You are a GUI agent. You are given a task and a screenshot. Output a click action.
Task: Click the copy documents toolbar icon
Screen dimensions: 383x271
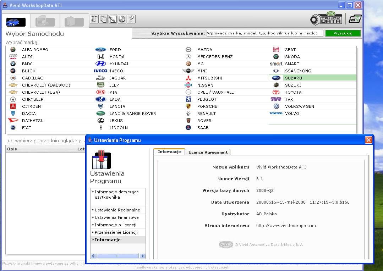click(x=104, y=19)
